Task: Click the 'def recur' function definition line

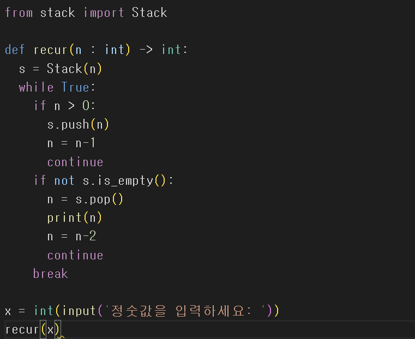Action: pos(96,50)
